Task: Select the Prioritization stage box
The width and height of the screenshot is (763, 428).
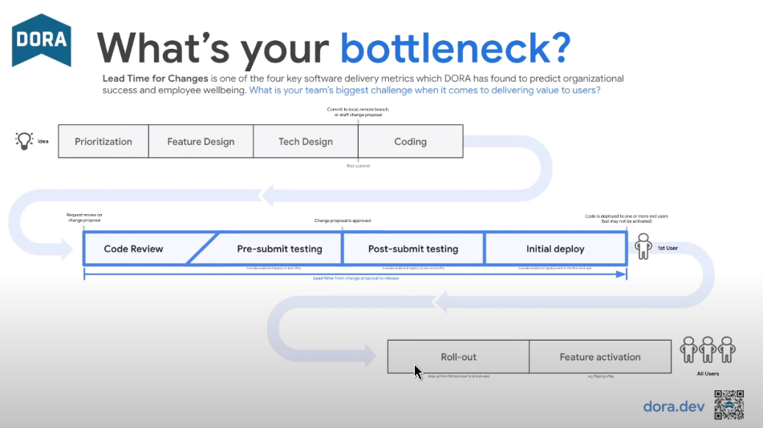Action: pyautogui.click(x=103, y=142)
